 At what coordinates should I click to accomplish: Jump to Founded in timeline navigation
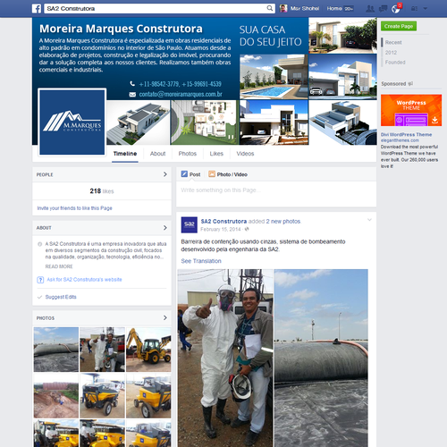point(395,63)
